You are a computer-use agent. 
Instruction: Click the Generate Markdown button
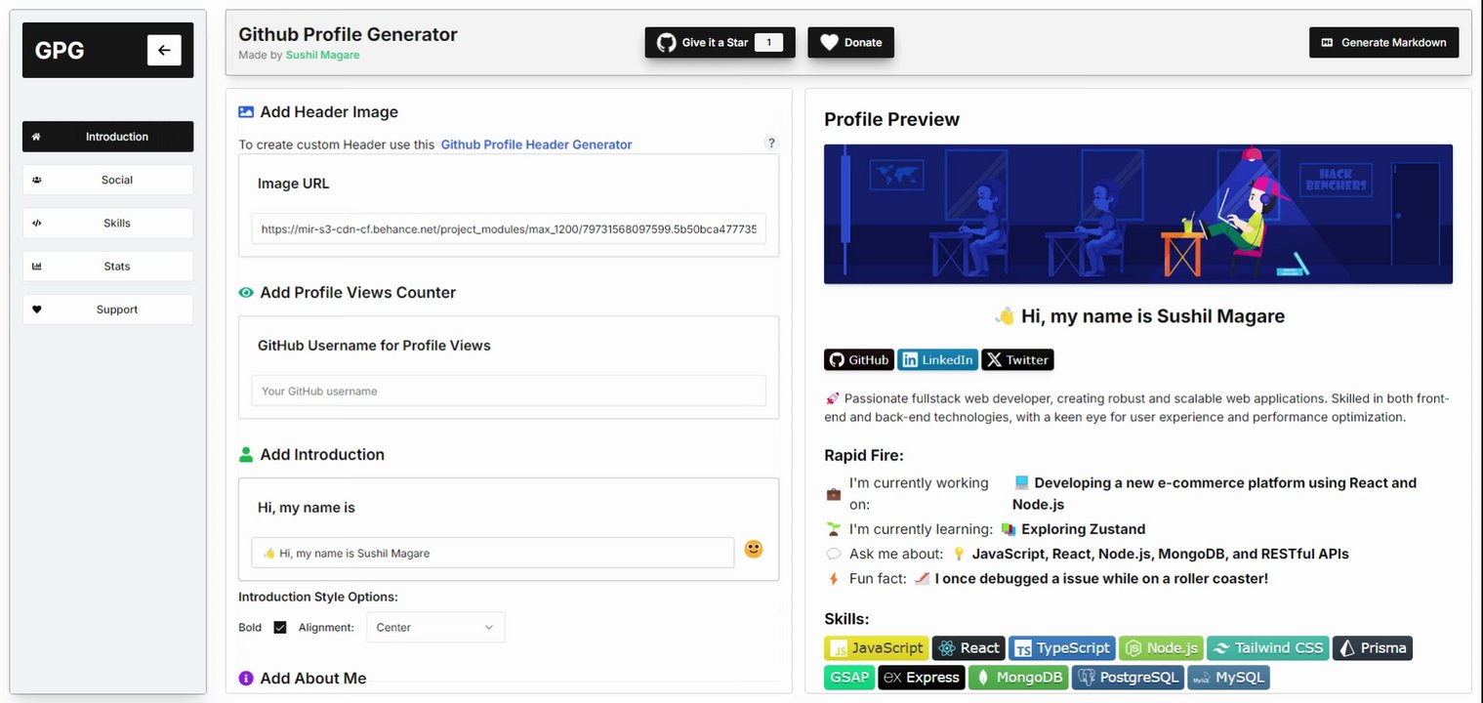coord(1383,42)
